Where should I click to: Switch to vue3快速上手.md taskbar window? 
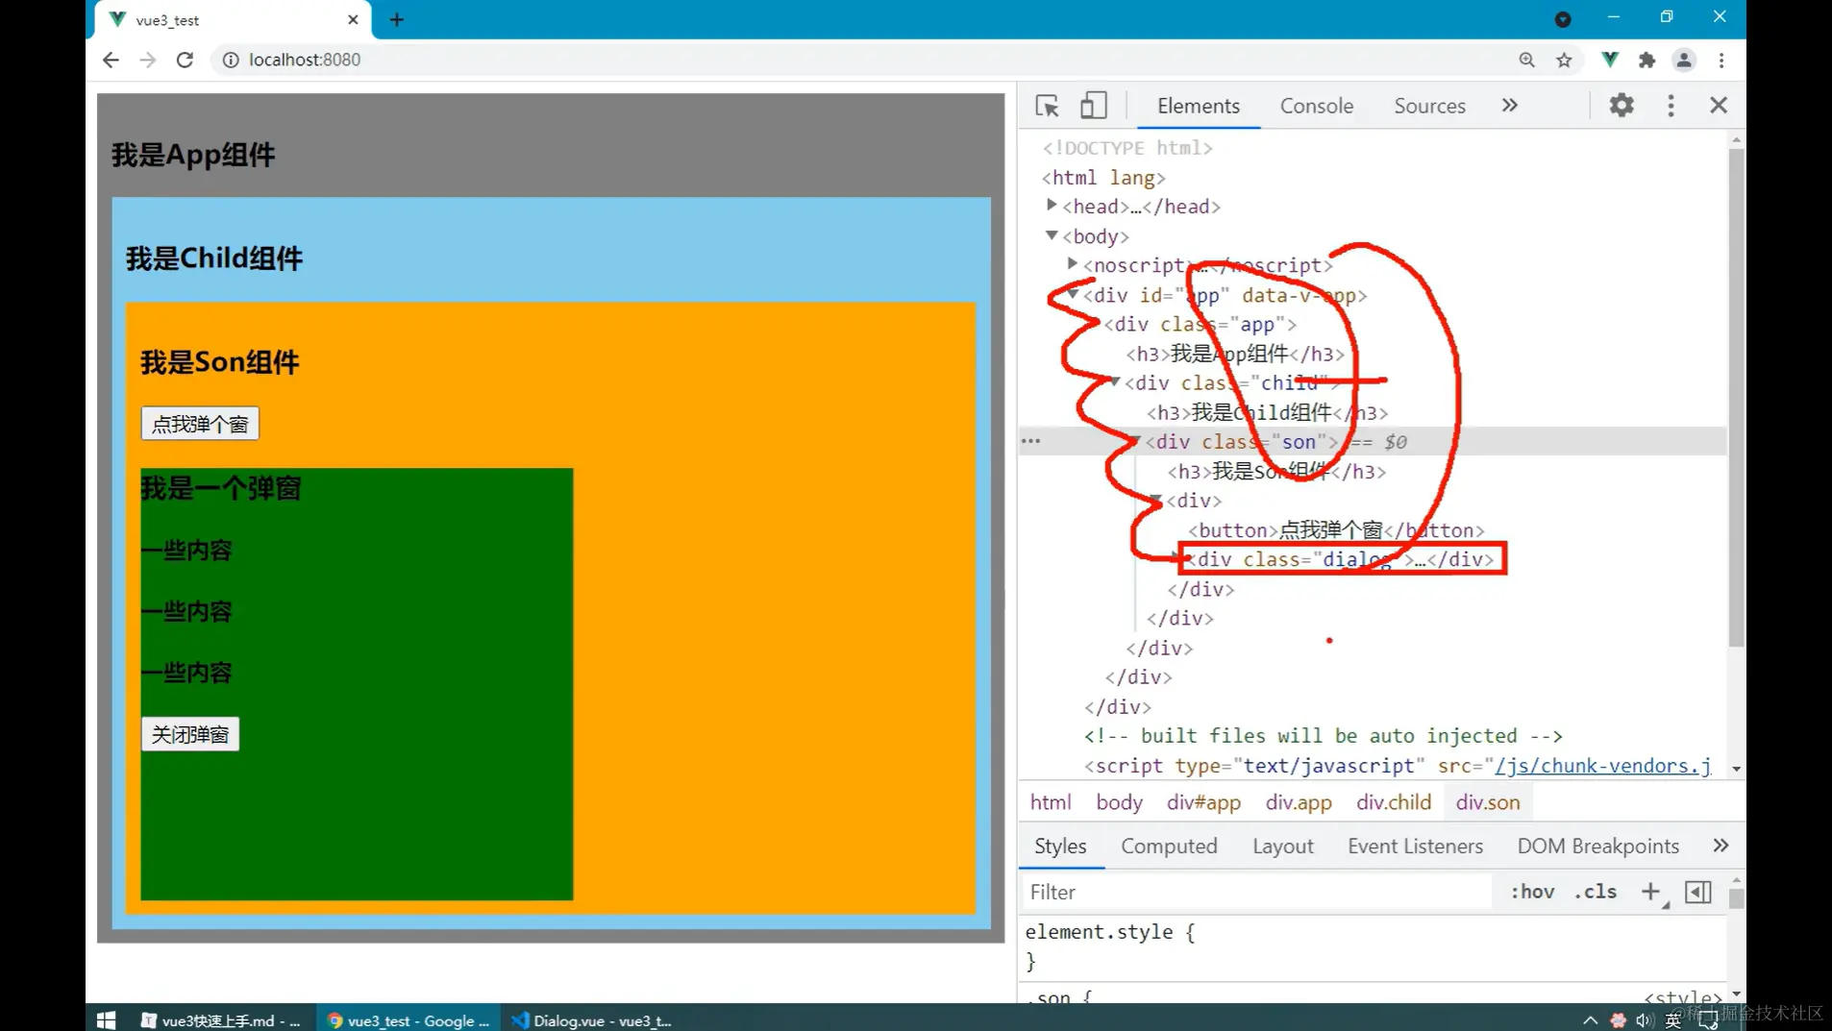222,1020
